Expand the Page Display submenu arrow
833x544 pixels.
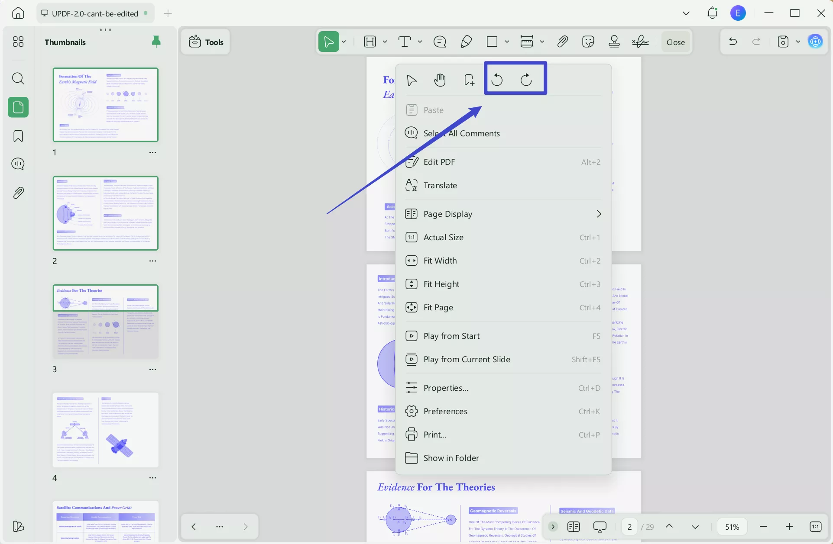click(599, 214)
